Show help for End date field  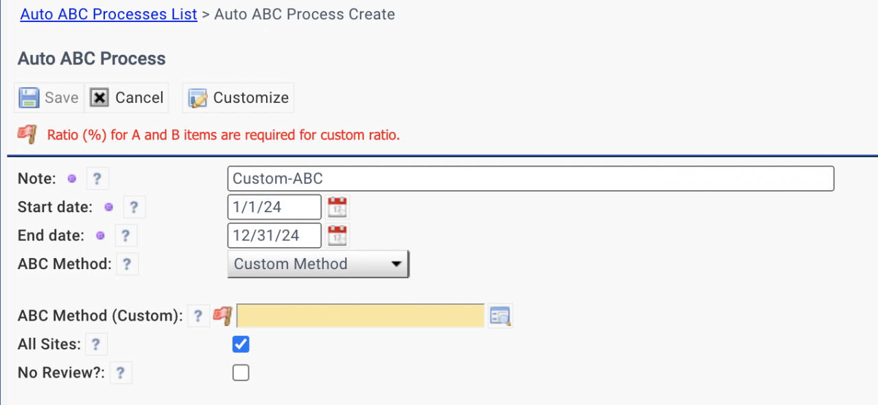click(126, 235)
